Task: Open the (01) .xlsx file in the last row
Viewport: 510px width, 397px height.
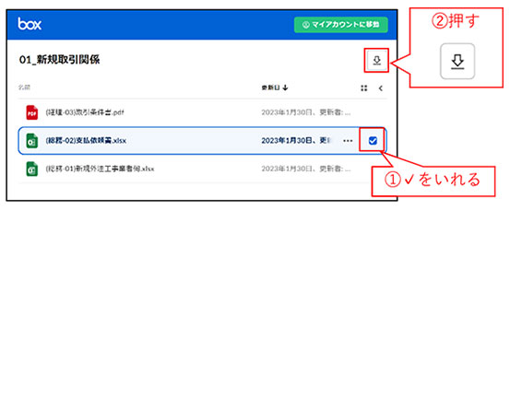Action: pyautogui.click(x=100, y=169)
